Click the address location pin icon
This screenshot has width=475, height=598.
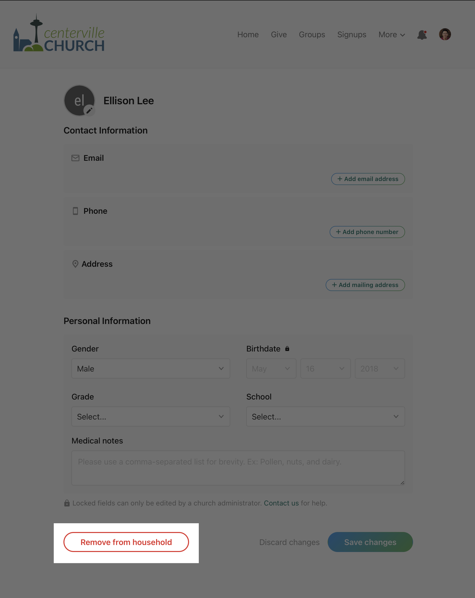pos(75,264)
